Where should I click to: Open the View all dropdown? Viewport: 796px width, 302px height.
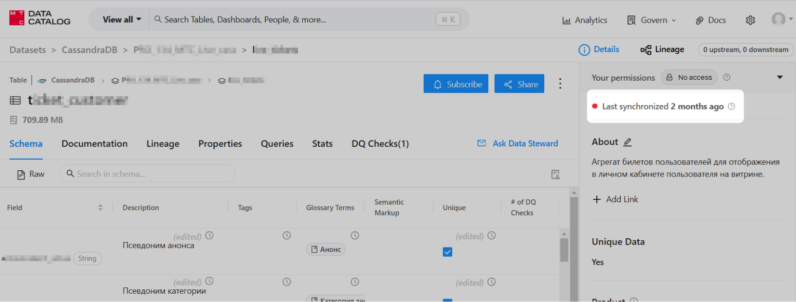(x=122, y=19)
